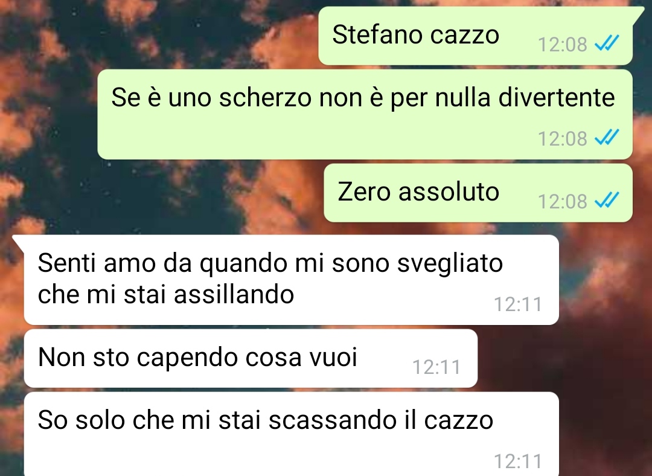Screen dimensions: 652x476
Task: Click the 12:08 timestamp under "divertente"
Action: pyautogui.click(x=562, y=138)
